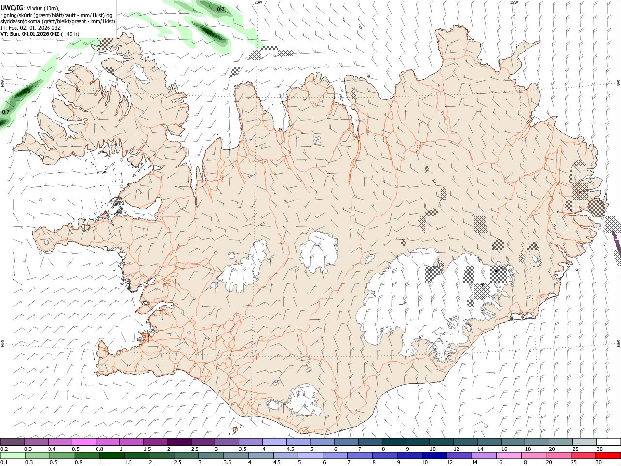Click the lower legend label '0.1'
This screenshot has height=466, width=621.
coord(4,462)
